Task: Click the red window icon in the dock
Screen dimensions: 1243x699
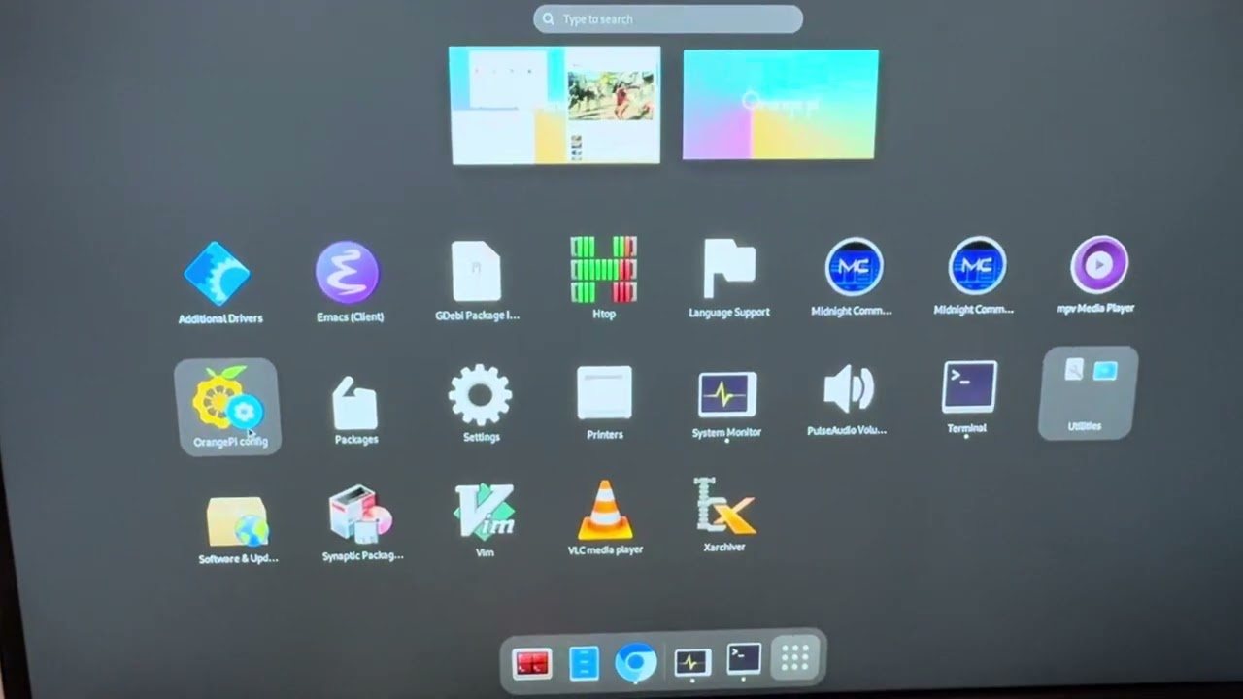Action: pos(531,664)
